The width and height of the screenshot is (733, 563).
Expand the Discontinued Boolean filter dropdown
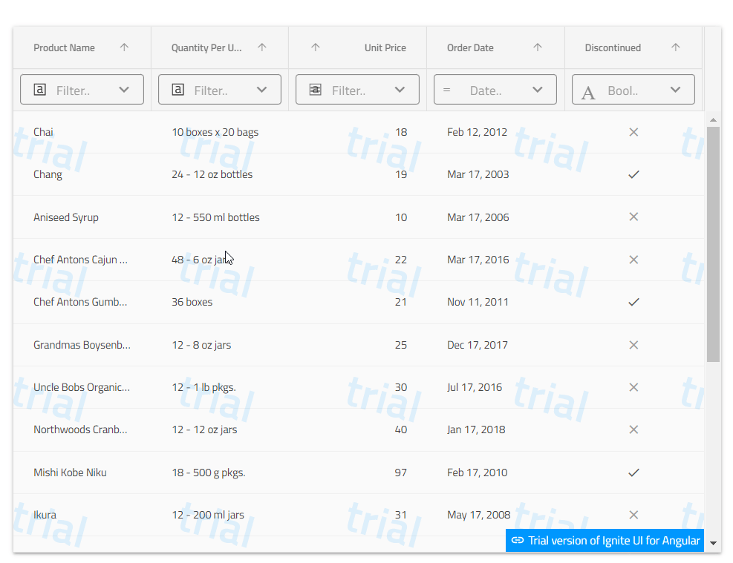coord(675,90)
